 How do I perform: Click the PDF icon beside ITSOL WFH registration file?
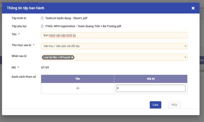click(42, 26)
